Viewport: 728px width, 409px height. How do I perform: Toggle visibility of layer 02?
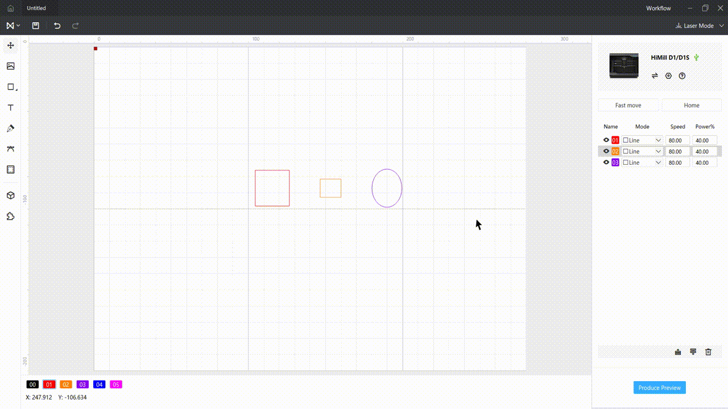pos(606,152)
